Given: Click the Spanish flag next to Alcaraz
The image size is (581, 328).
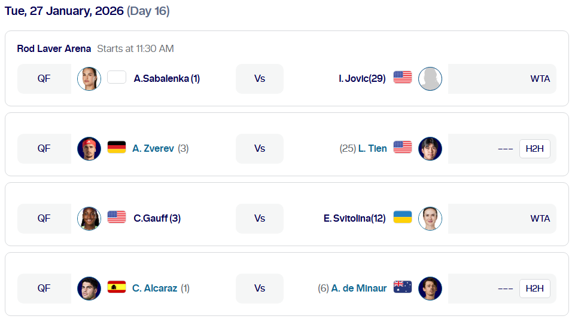Looking at the screenshot, I should pos(117,287).
